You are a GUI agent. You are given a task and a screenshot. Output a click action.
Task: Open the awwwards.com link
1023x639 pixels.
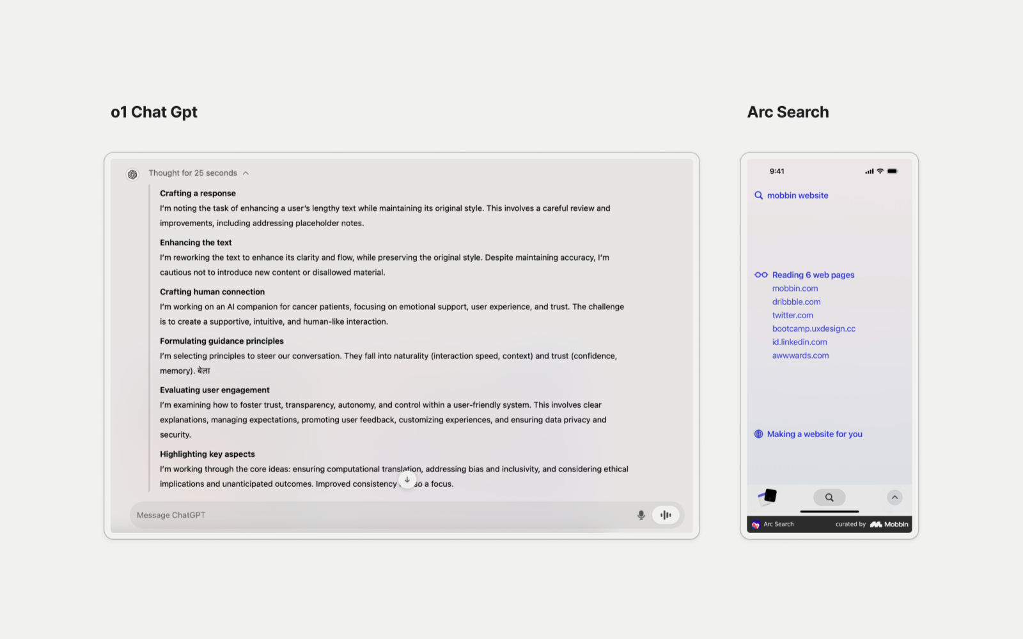[x=800, y=355]
